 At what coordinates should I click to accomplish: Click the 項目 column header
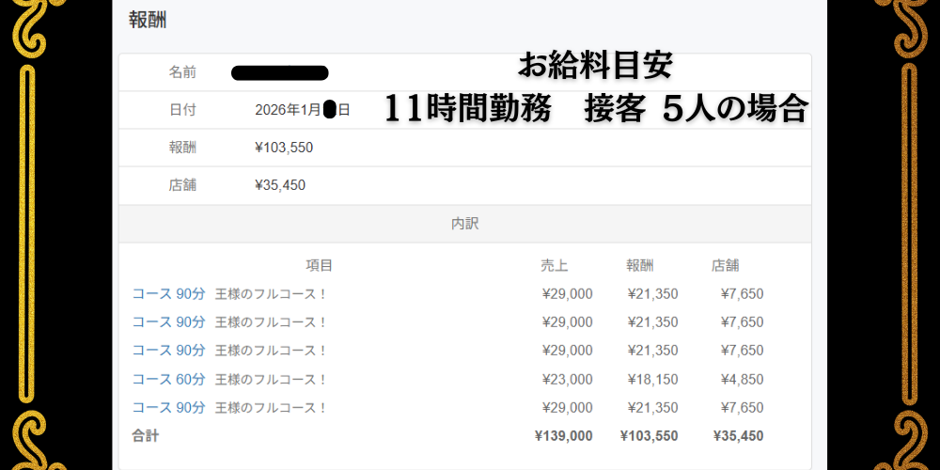[320, 266]
